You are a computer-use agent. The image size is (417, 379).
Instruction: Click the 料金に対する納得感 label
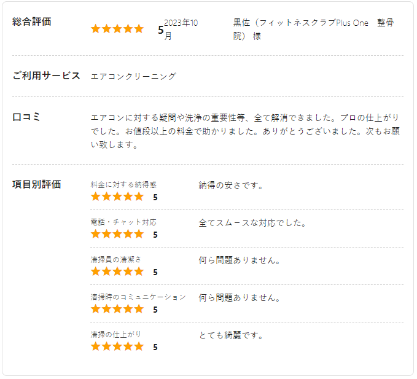[x=123, y=184]
